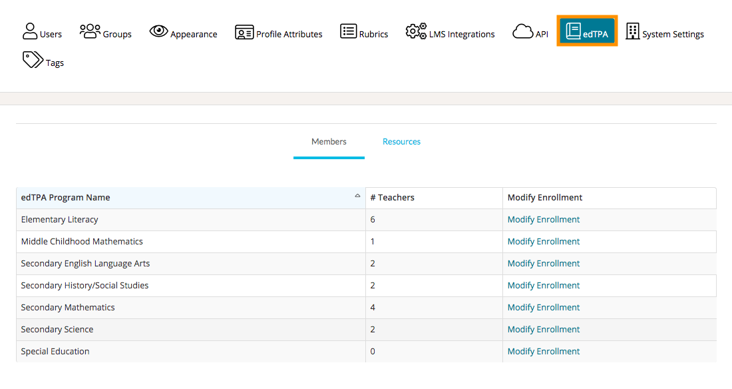732x389 pixels.
Task: Open Modify Enrollment for Secondary Mathematics
Action: click(543, 308)
